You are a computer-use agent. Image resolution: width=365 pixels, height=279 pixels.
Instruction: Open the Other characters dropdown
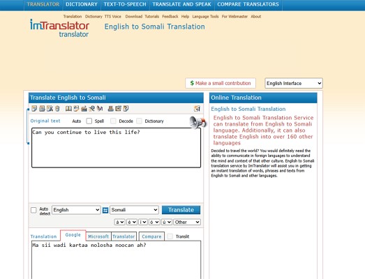coord(187,222)
